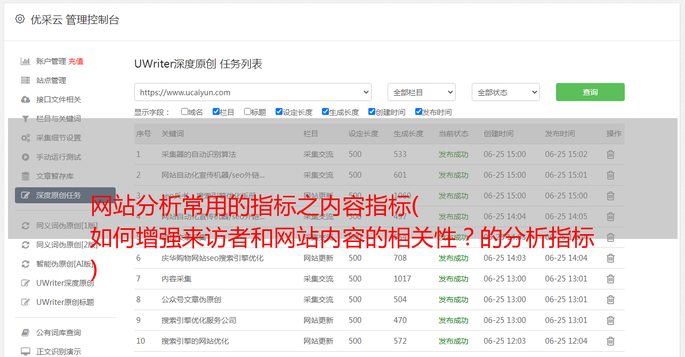Image resolution: width=685 pixels, height=357 pixels.
Task: Open 智能伪原创[AI版] sidebar link
Action: pyautogui.click(x=66, y=264)
